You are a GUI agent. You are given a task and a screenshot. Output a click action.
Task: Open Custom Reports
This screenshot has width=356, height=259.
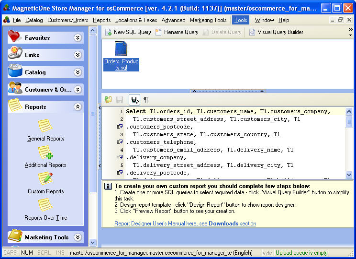click(45, 183)
